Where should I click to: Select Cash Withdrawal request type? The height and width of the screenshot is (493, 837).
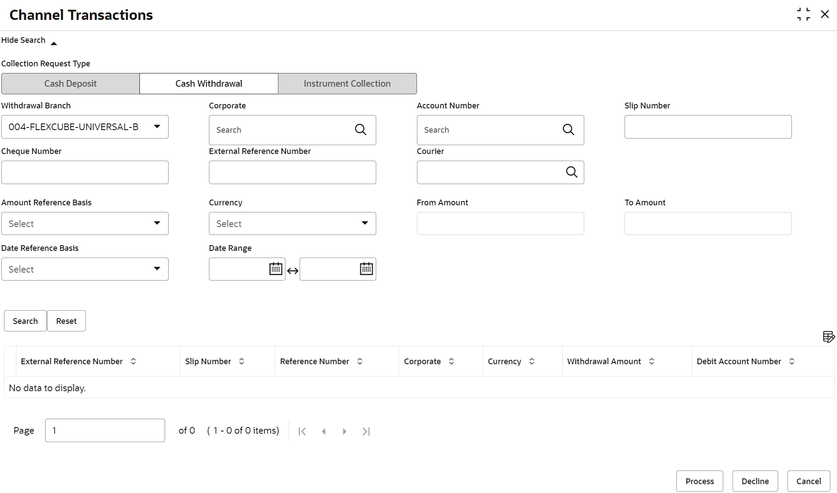tap(208, 84)
